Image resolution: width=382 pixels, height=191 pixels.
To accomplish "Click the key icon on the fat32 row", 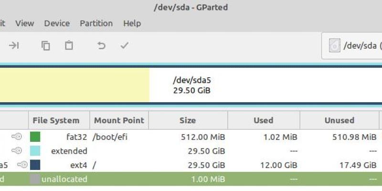I will [17, 137].
